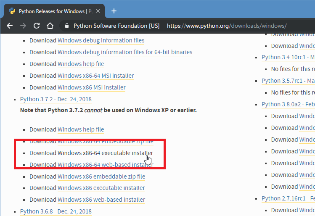
Task: Click Windows debug information files link
Action: [101, 40]
